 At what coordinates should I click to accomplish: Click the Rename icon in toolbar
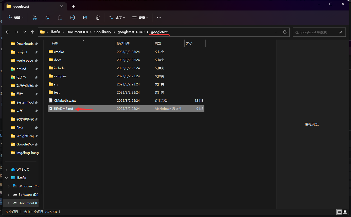pos(73,18)
